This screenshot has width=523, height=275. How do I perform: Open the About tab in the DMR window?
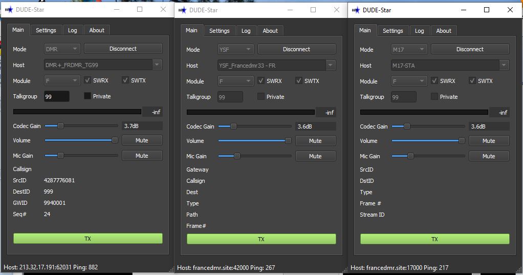click(97, 30)
